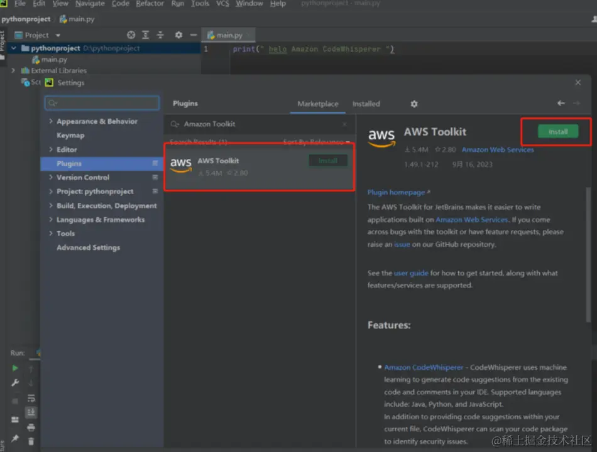Expand the Build, Execution, Deployment section
597x452 pixels.
(51, 206)
